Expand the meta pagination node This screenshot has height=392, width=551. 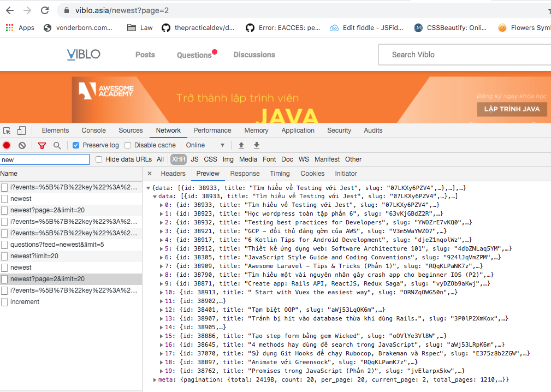click(155, 379)
